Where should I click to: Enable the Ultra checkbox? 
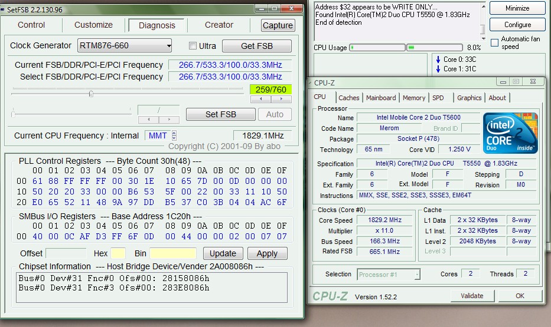193,45
